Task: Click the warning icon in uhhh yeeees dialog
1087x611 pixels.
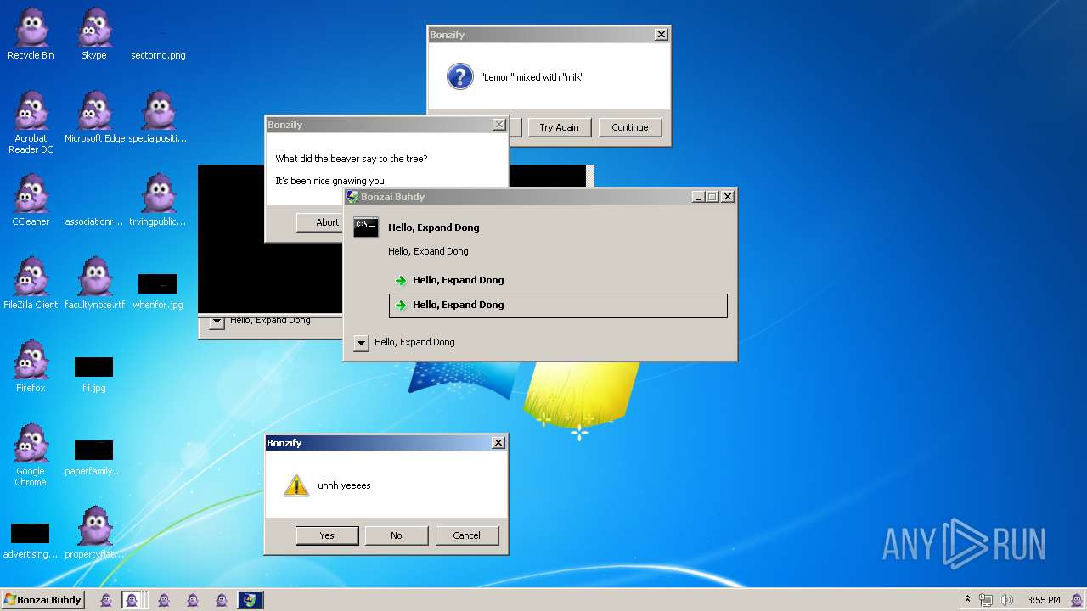Action: click(x=296, y=485)
